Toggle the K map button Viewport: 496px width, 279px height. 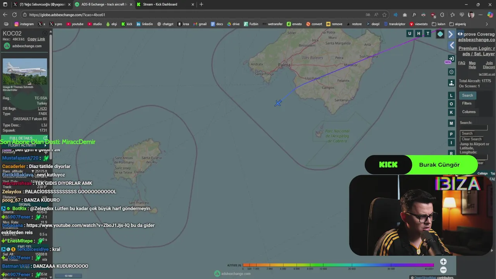pos(451,112)
